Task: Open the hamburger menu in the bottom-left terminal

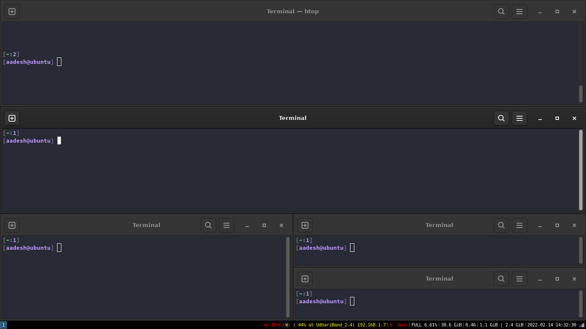Action: coord(227,225)
